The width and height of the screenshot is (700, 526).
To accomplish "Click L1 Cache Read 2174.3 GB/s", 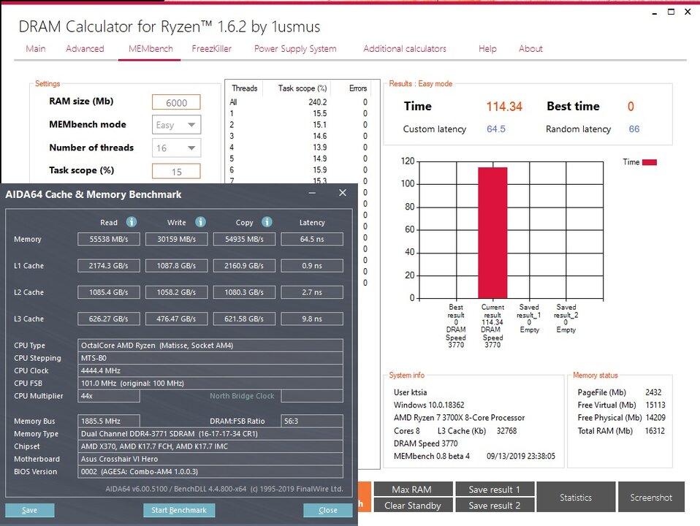I will (x=108, y=266).
